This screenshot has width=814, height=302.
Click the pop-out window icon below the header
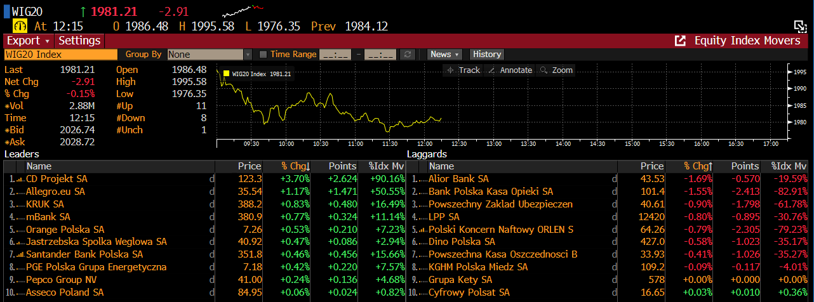coord(801,26)
